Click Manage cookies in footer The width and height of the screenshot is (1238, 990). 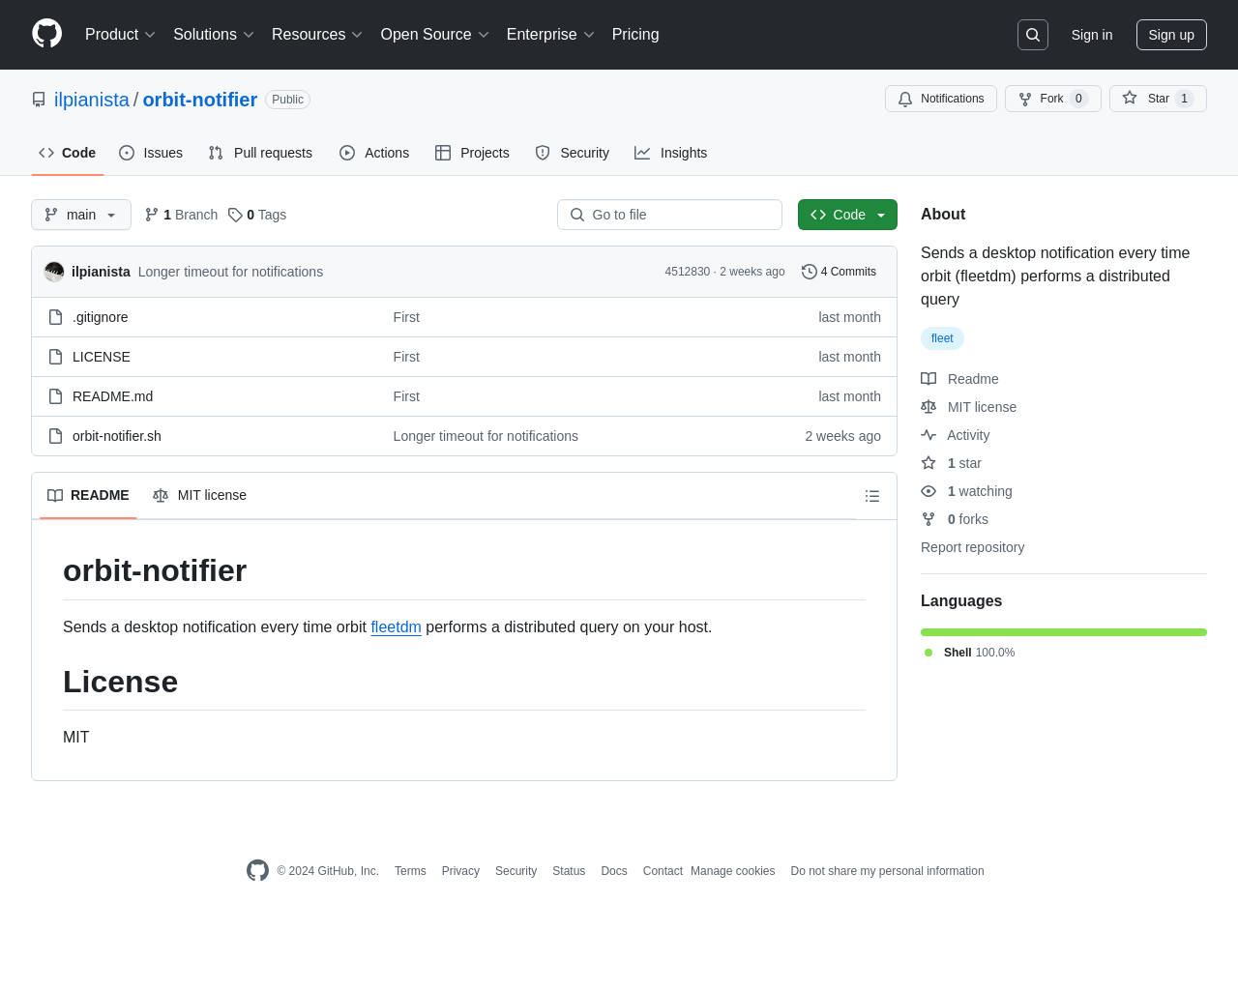(x=733, y=871)
